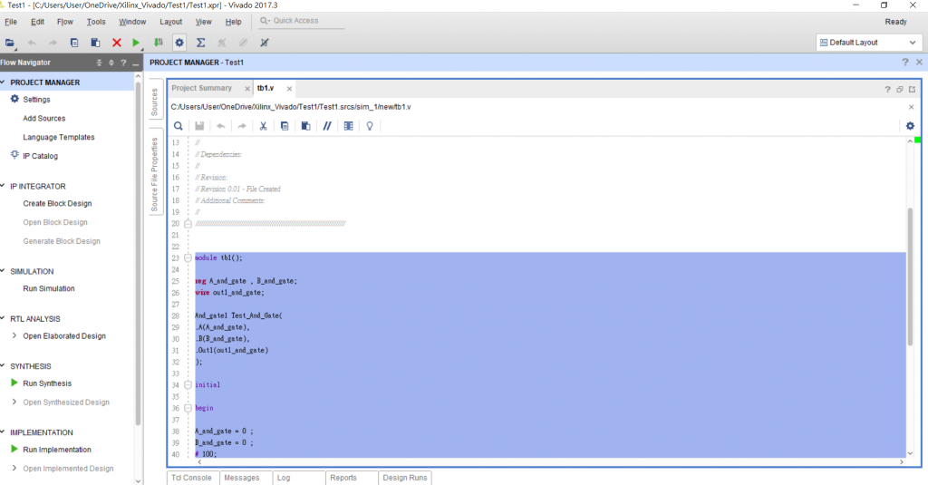Screen dimensions: 928x485
Task: Click the red X delete icon
Action: tap(117, 43)
